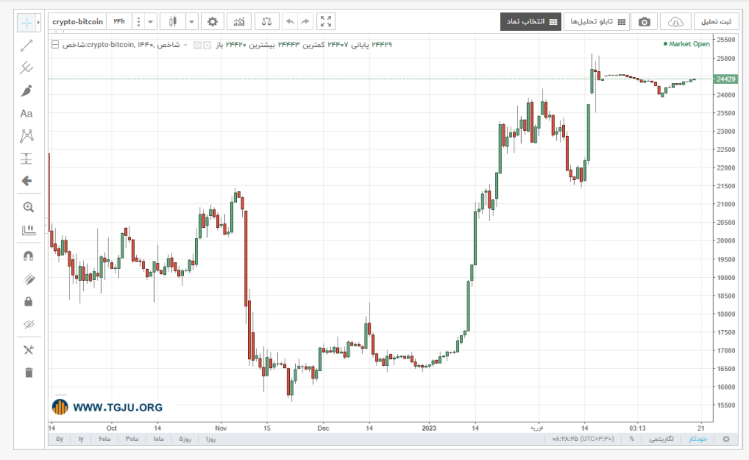Viewport: 749px width, 460px height.
Task: Open the تابلو تحلیل‌ها button
Action: (x=597, y=22)
